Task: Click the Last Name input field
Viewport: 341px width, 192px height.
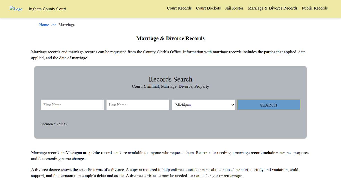Action: tap(138, 105)
